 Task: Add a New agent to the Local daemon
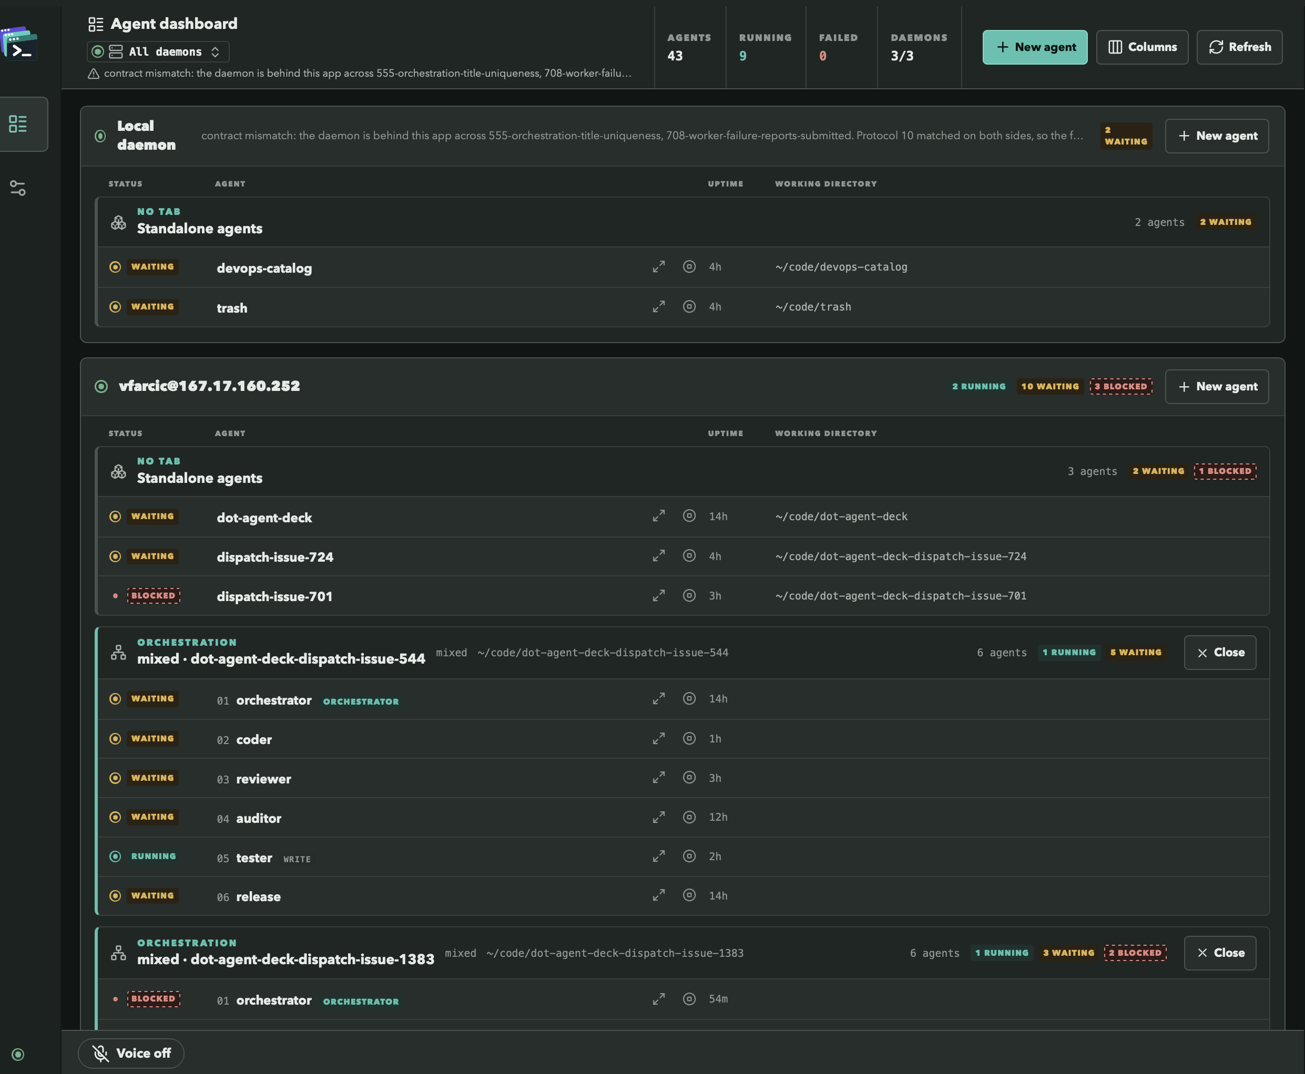coord(1217,136)
